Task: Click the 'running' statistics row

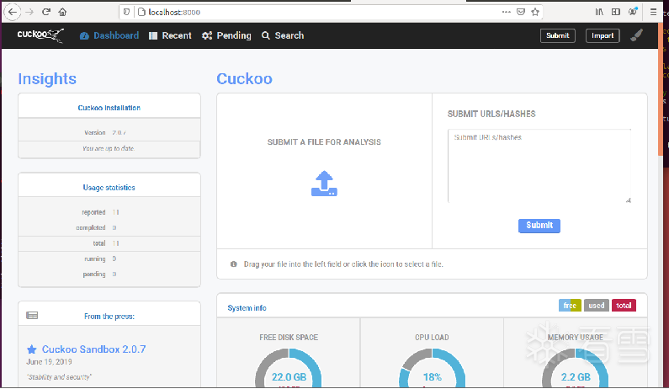Action: coord(109,258)
